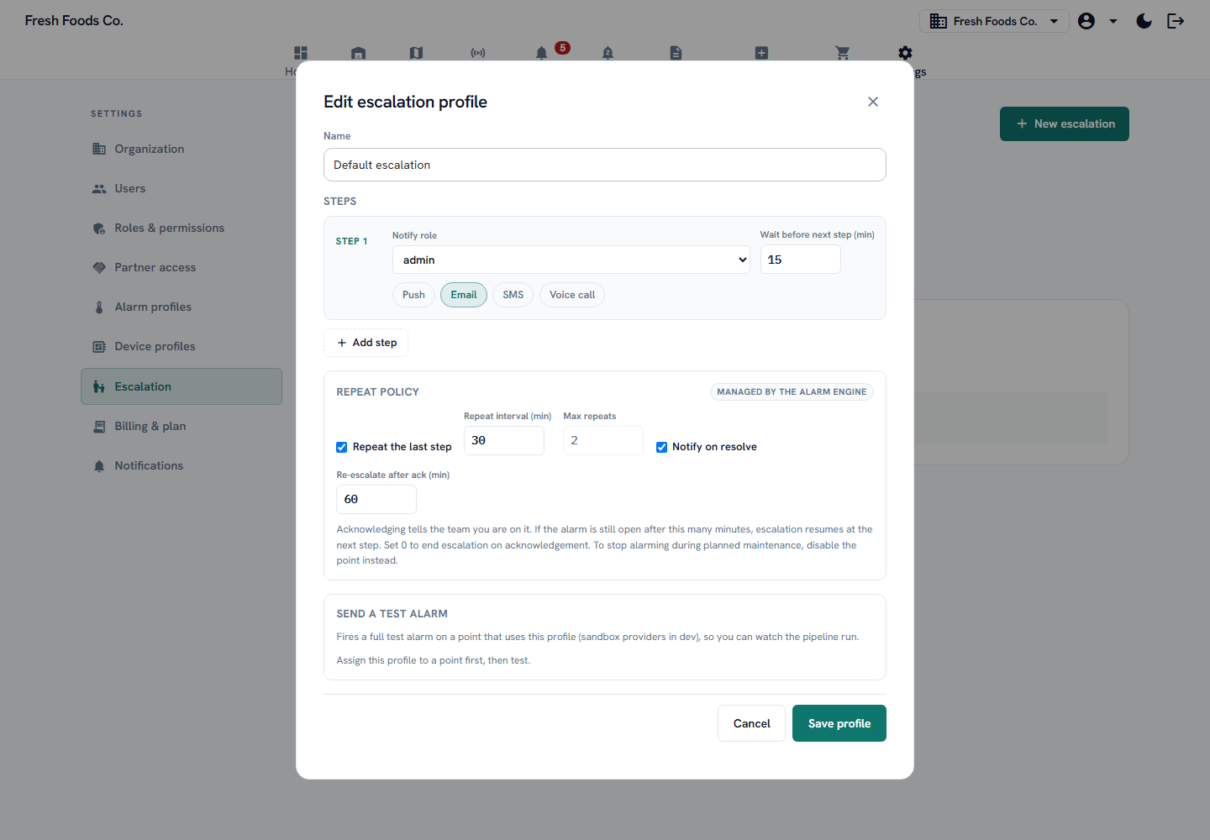This screenshot has height=840, width=1210.
Task: Toggle the Push channel chip
Action: point(413,295)
